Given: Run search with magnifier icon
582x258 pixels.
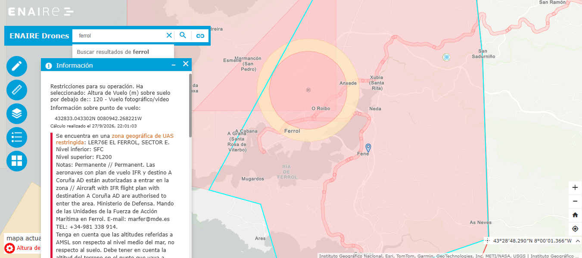Looking at the screenshot, I should click(x=183, y=35).
